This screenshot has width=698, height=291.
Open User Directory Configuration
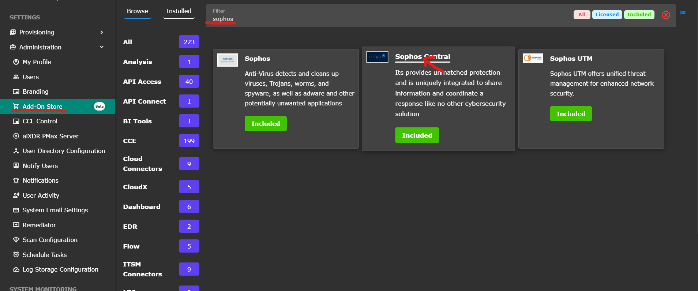point(64,151)
